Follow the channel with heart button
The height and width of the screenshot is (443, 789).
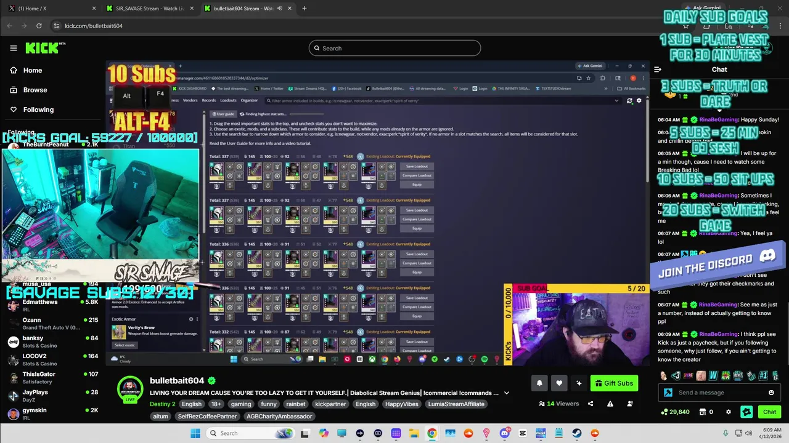click(559, 383)
